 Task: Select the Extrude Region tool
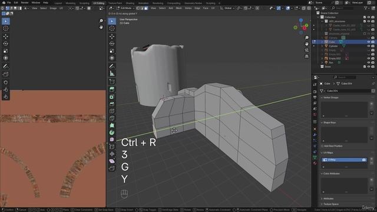pyautogui.click(x=112, y=90)
